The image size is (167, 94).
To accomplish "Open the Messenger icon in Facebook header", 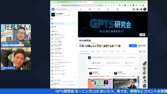I will click(x=138, y=9).
